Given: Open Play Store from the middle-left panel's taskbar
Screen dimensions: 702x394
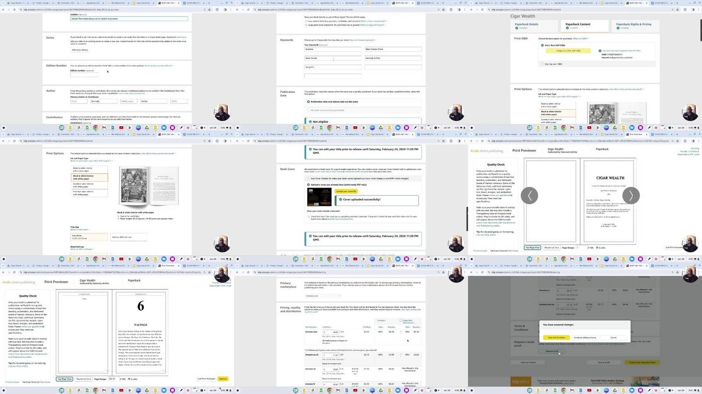Looking at the screenshot, I should (x=130, y=259).
